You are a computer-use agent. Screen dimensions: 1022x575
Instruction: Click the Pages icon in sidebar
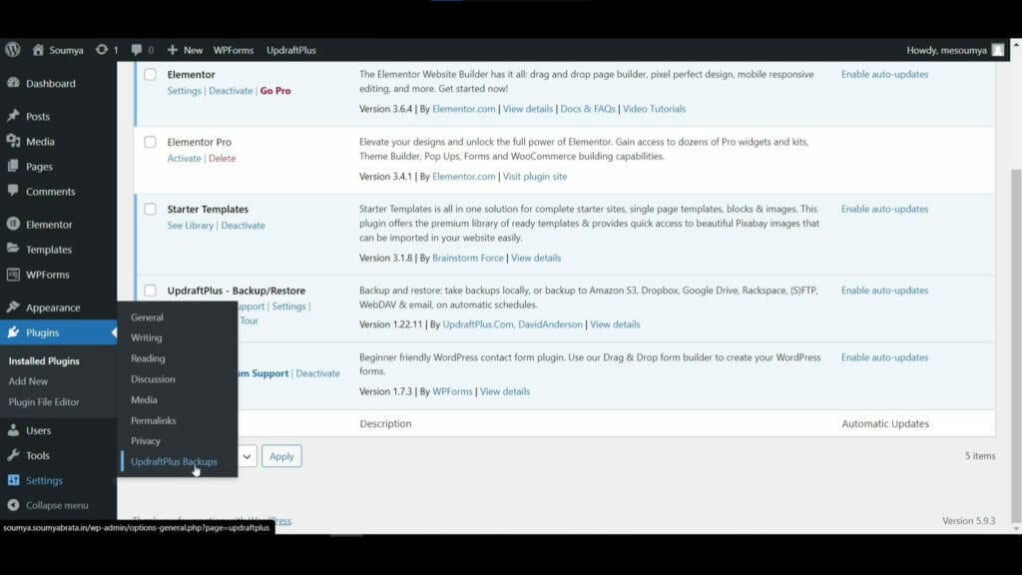[13, 167]
